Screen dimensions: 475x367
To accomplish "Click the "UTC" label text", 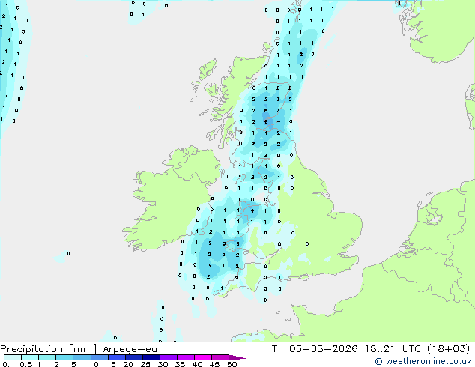I will [411, 349].
